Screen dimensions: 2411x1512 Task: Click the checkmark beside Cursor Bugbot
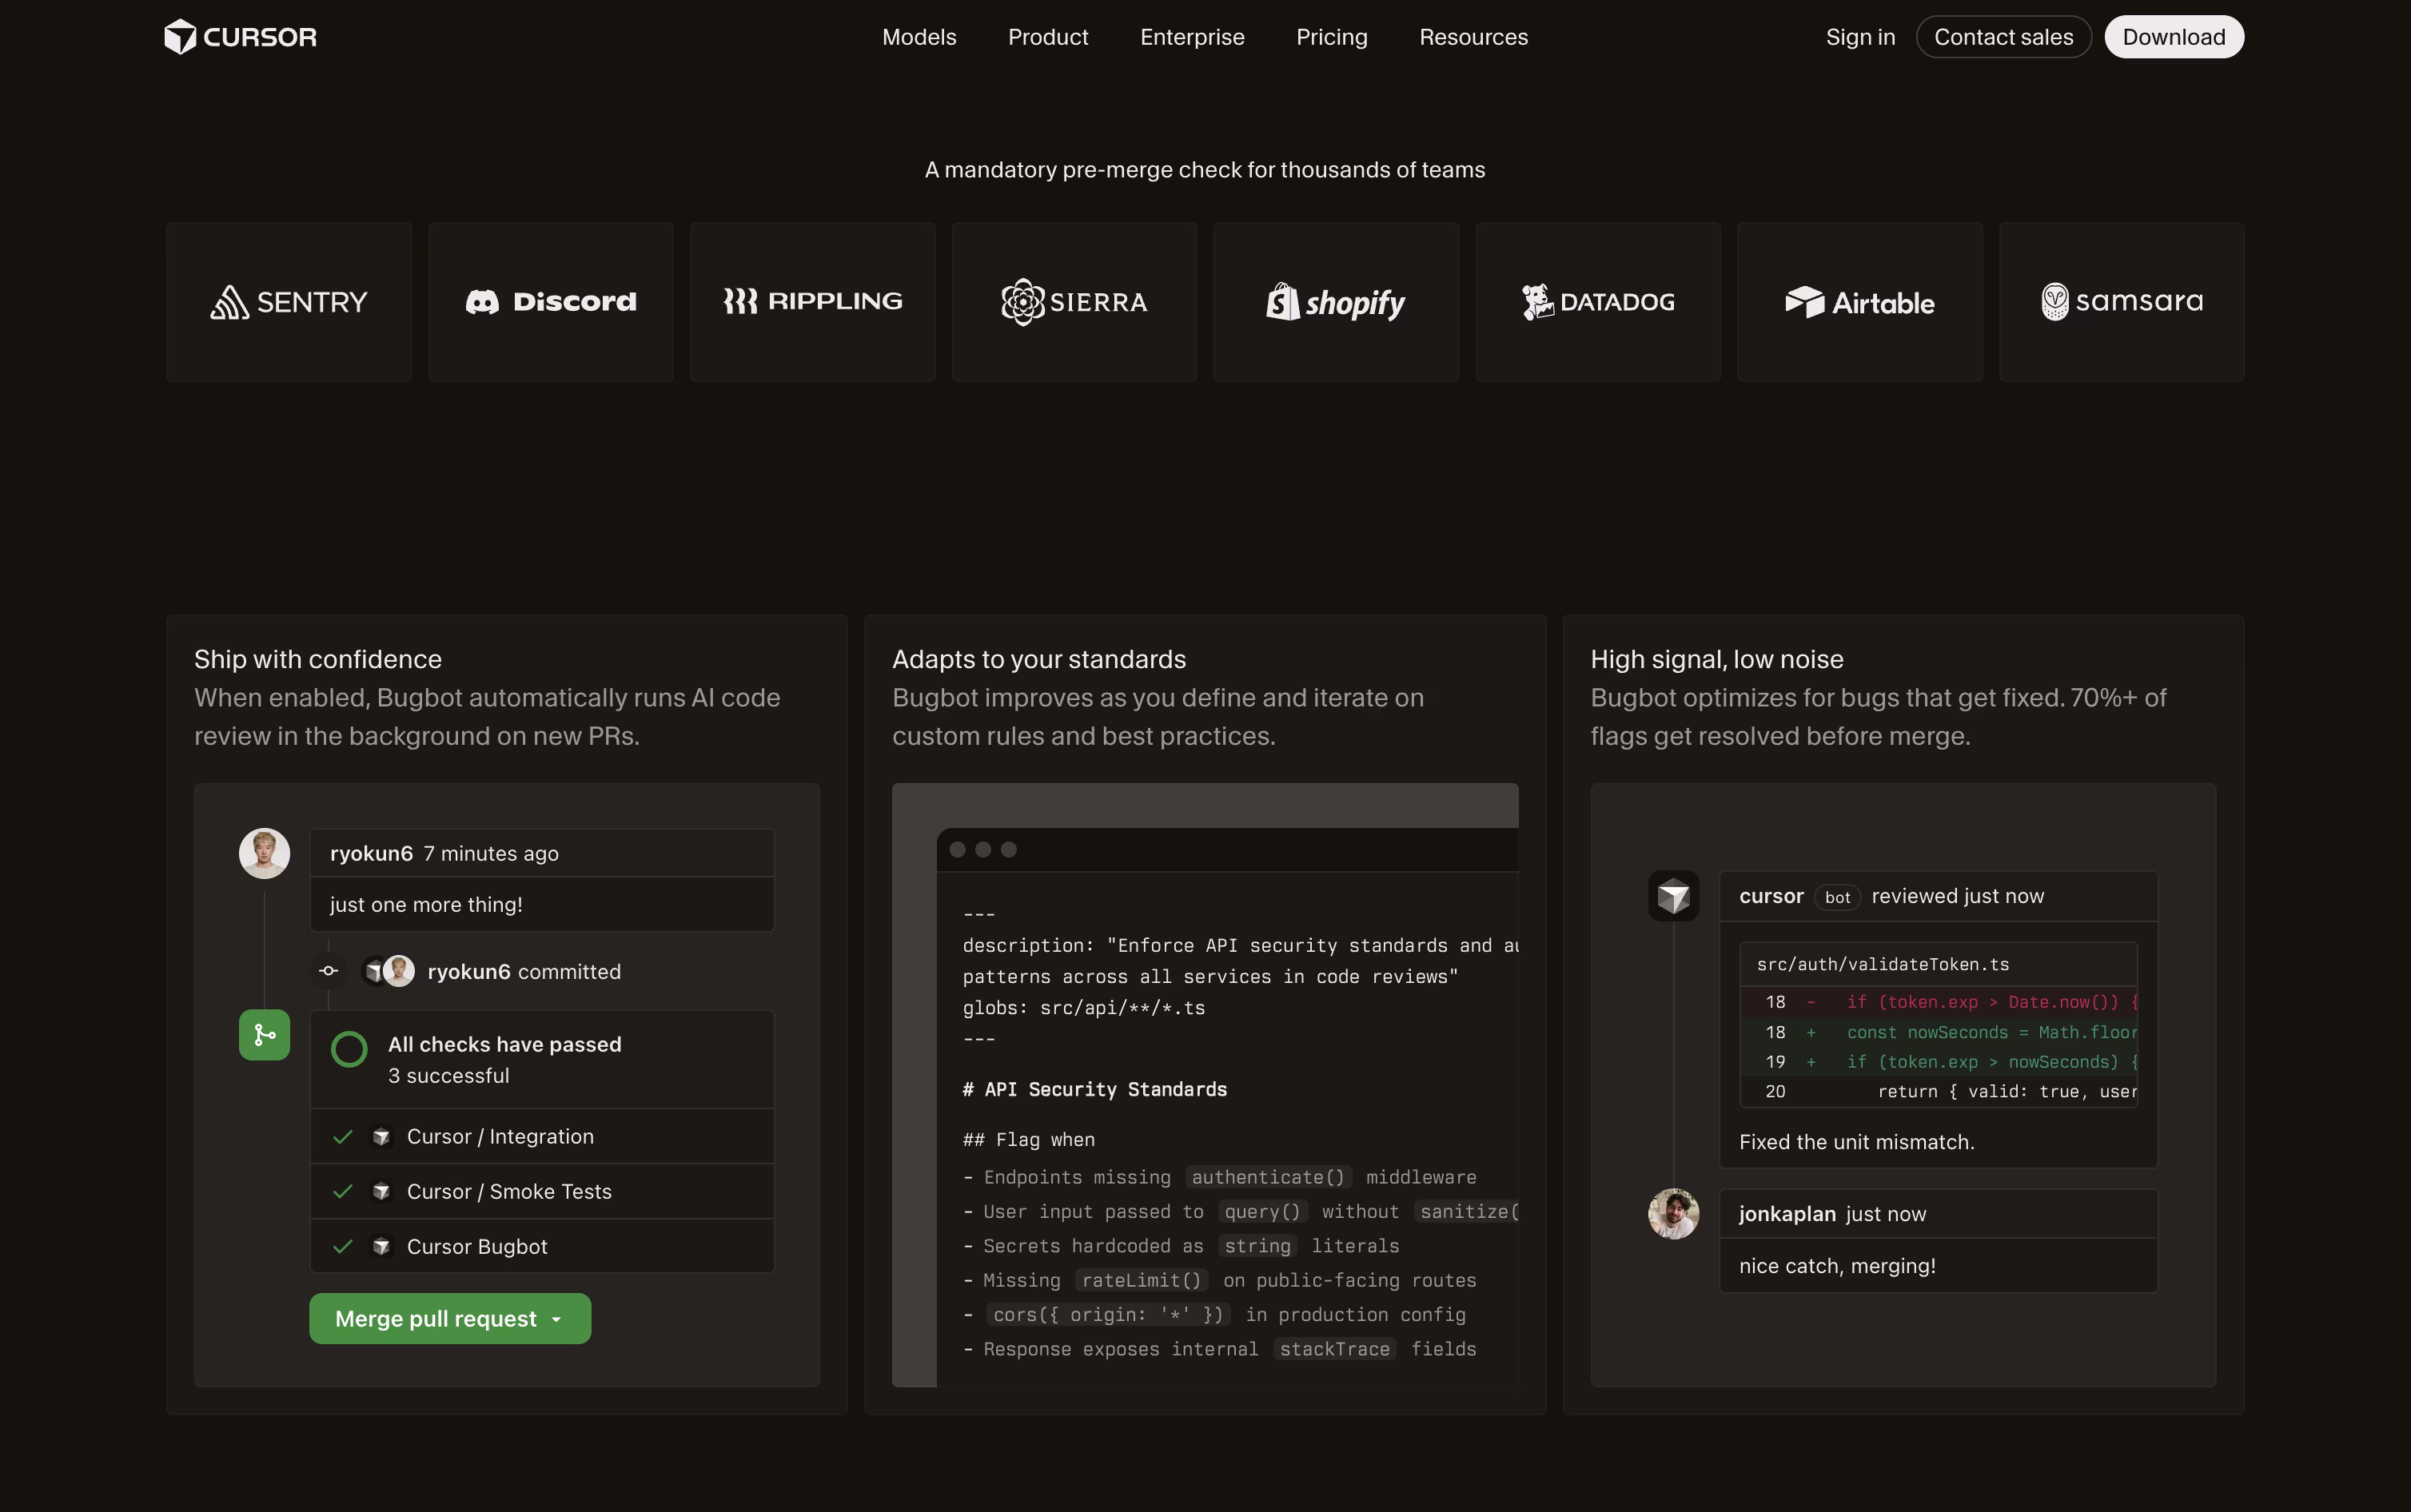(343, 1247)
